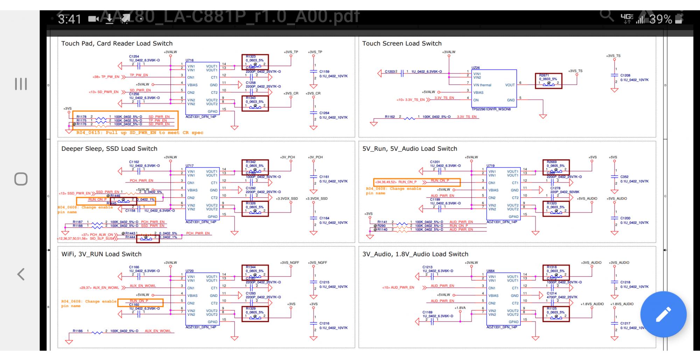Click the R1141 resistor label
Viewport: 700px width, 361px height.
(382, 222)
